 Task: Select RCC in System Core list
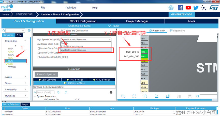[x=16, y=61]
